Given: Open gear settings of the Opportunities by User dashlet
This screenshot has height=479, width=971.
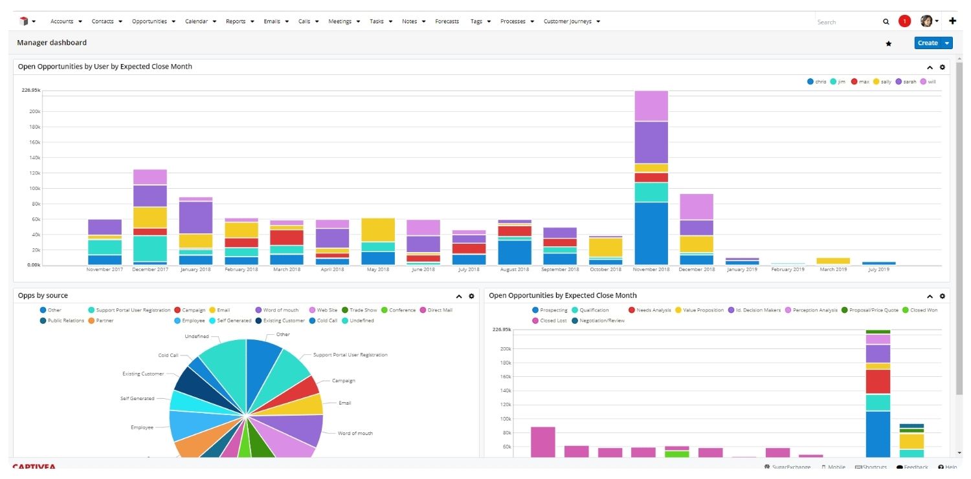Looking at the screenshot, I should tap(942, 67).
